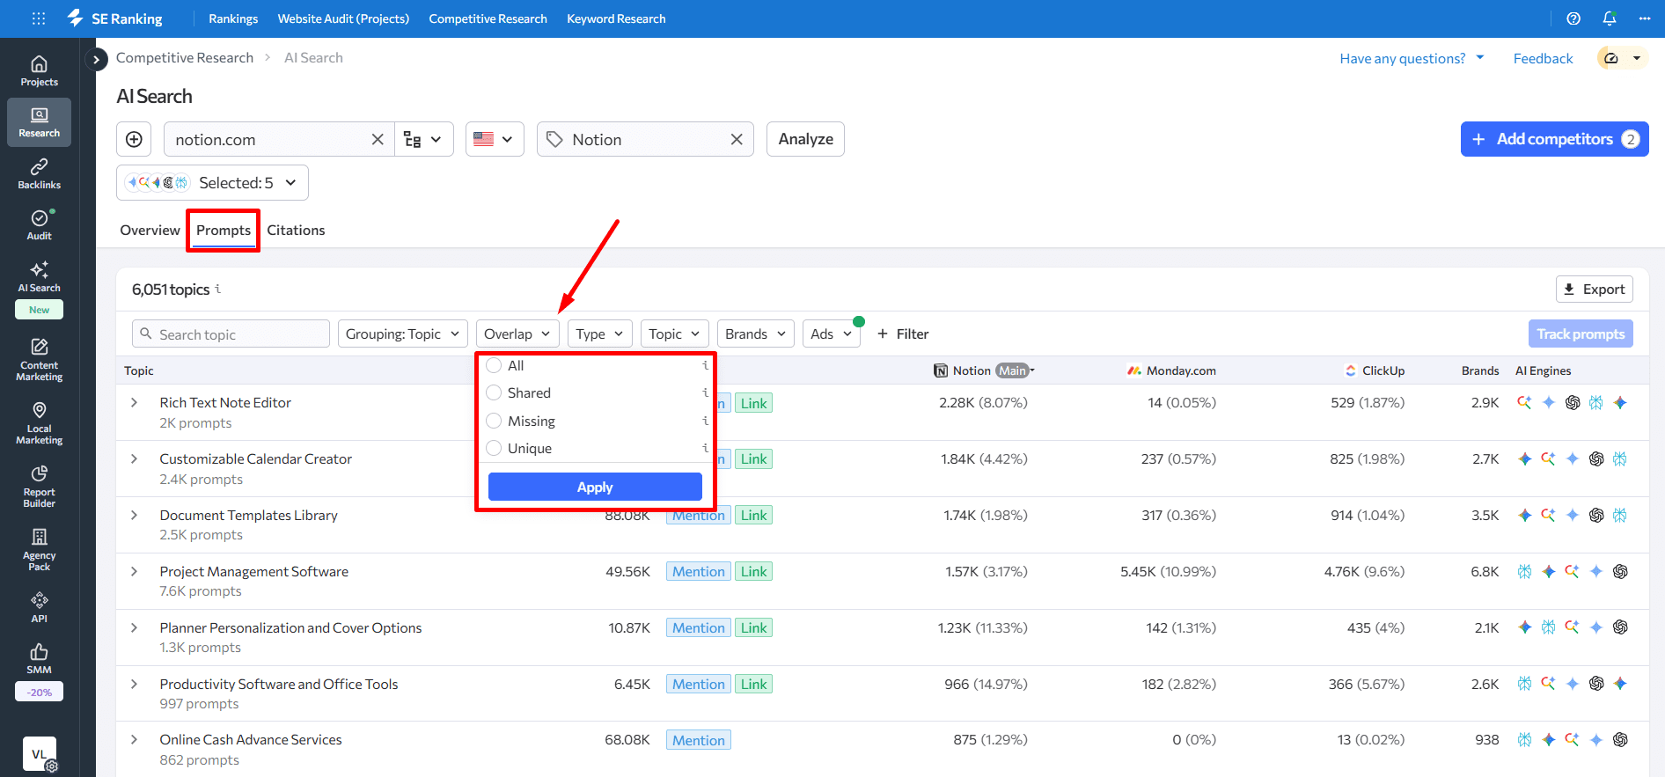This screenshot has width=1665, height=777.
Task: Open the country flag dropdown
Action: pos(495,139)
